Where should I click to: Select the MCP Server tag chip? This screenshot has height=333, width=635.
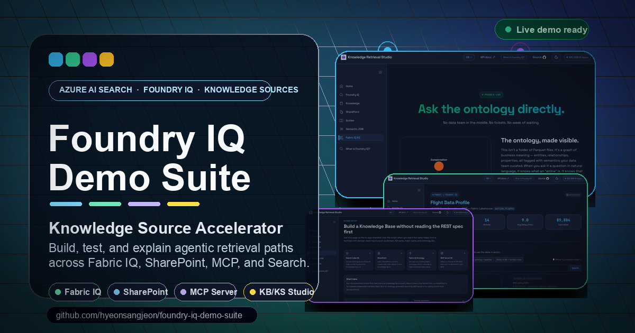click(205, 292)
